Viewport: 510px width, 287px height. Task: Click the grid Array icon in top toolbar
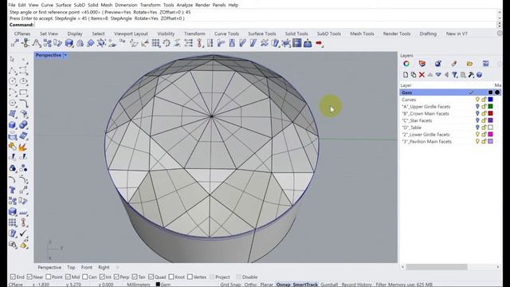pos(156,43)
